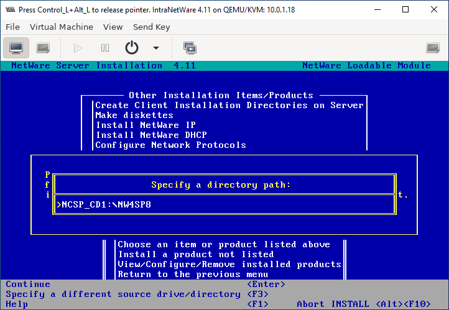This screenshot has width=449, height=310.
Task: Open the shutdown options dropdown arrow
Action: [x=156, y=48]
